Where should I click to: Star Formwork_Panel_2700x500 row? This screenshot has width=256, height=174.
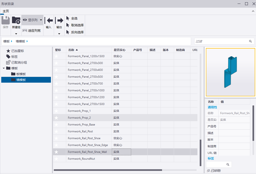tap(56, 77)
